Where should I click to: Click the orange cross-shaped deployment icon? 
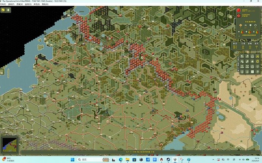(241, 25)
